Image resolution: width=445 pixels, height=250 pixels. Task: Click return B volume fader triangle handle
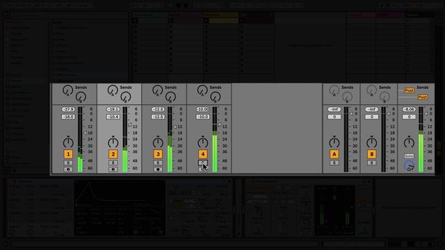tap(388, 114)
